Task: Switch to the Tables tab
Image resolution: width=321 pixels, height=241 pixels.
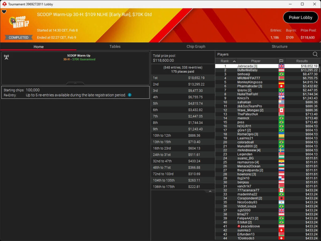Action: click(x=115, y=46)
